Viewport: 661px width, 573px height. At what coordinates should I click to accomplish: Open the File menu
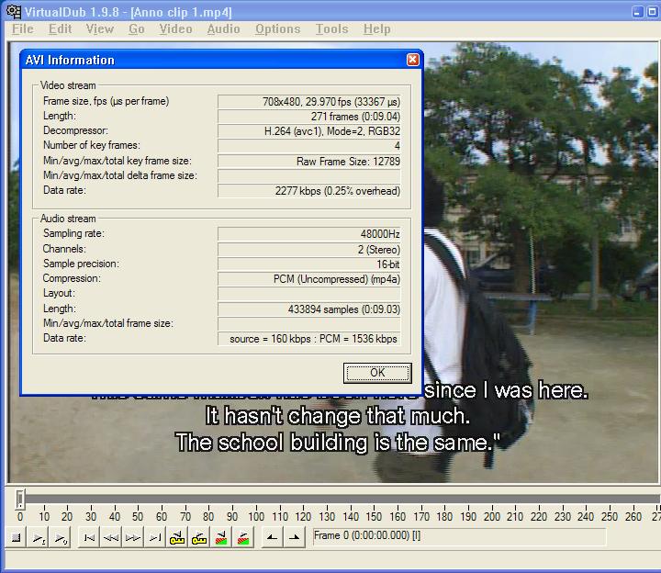click(23, 28)
